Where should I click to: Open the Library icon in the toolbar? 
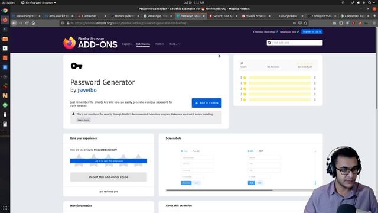point(335,23)
